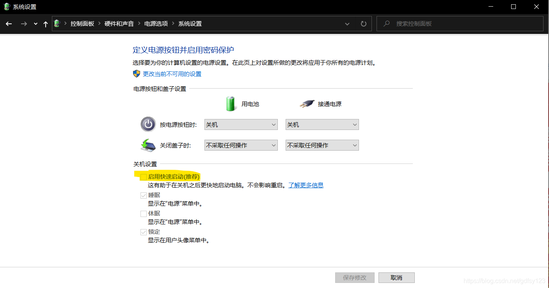Maximize the 系统设置 window
This screenshot has width=549, height=288.
[x=513, y=7]
